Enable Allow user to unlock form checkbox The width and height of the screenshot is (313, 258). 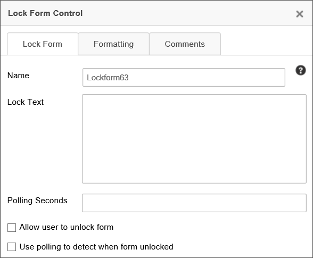coord(12,228)
